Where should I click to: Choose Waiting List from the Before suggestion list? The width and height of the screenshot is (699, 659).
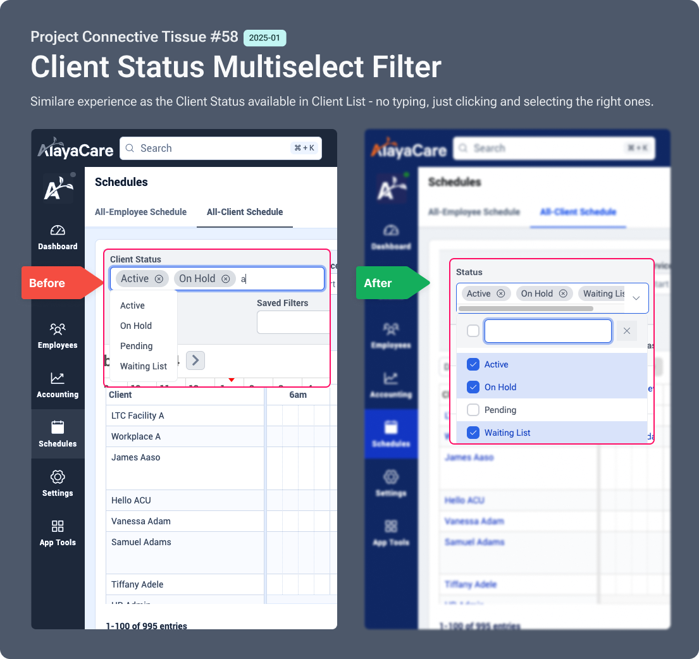click(144, 366)
